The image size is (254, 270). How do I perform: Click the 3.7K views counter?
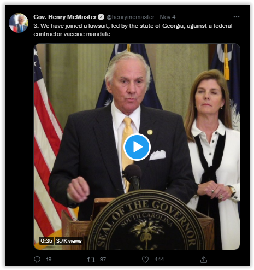69,240
